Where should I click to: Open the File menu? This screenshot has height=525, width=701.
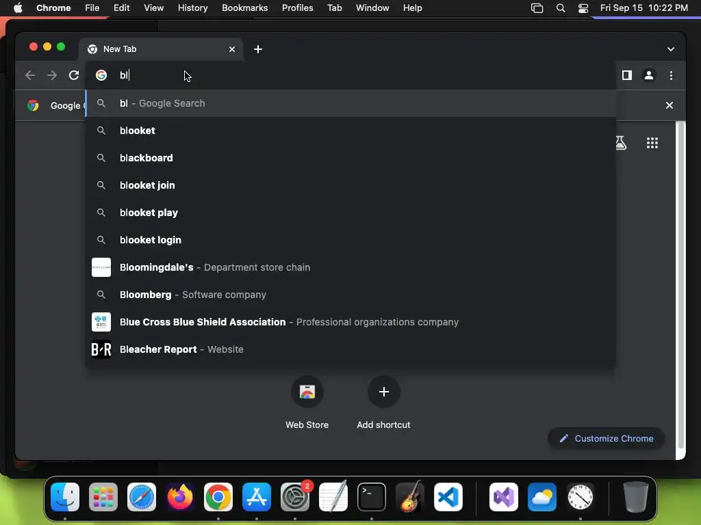click(92, 8)
